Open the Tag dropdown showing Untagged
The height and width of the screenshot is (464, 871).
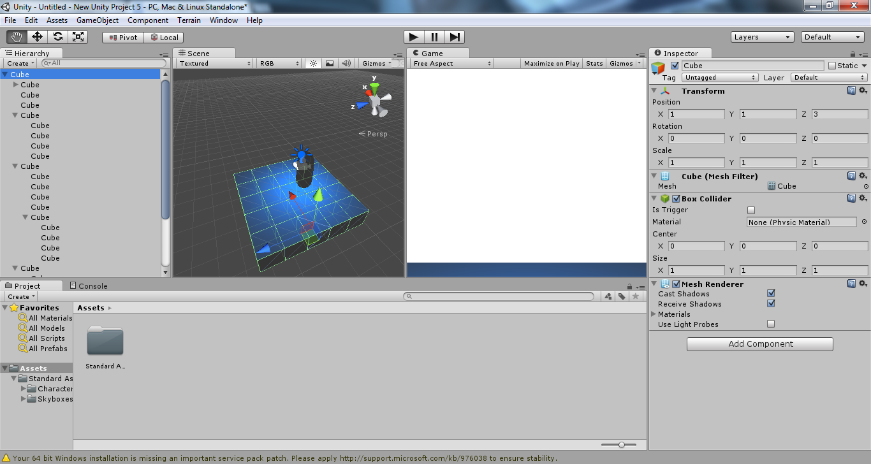[719, 78]
